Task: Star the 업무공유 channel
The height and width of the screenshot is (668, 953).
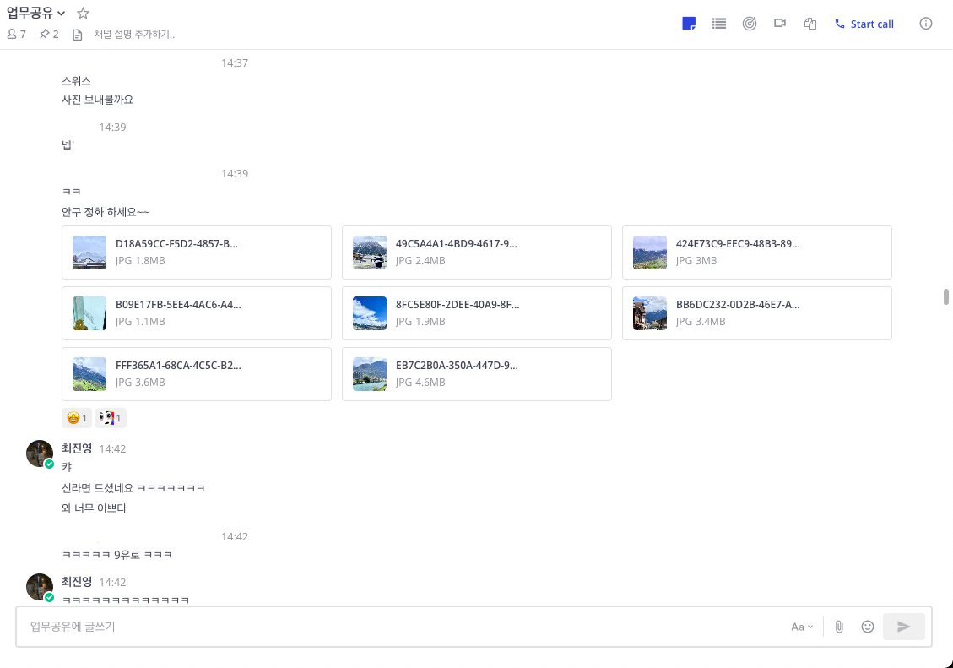Action: (84, 13)
